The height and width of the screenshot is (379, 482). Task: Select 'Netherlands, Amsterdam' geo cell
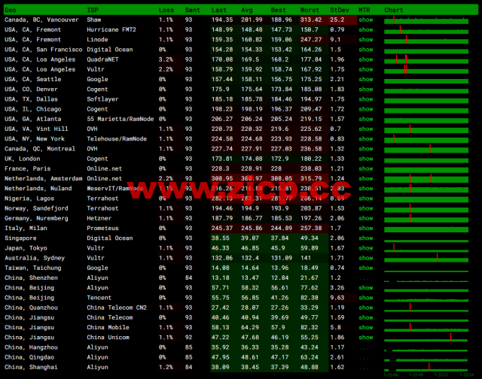click(x=44, y=179)
